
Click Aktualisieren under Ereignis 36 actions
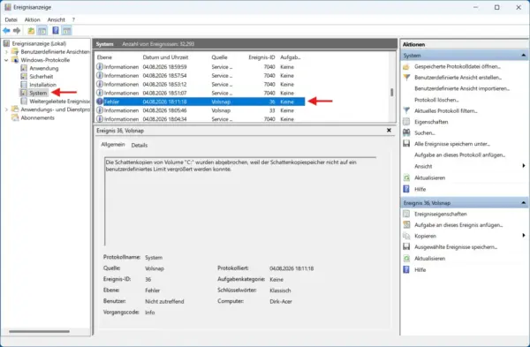[x=429, y=259]
